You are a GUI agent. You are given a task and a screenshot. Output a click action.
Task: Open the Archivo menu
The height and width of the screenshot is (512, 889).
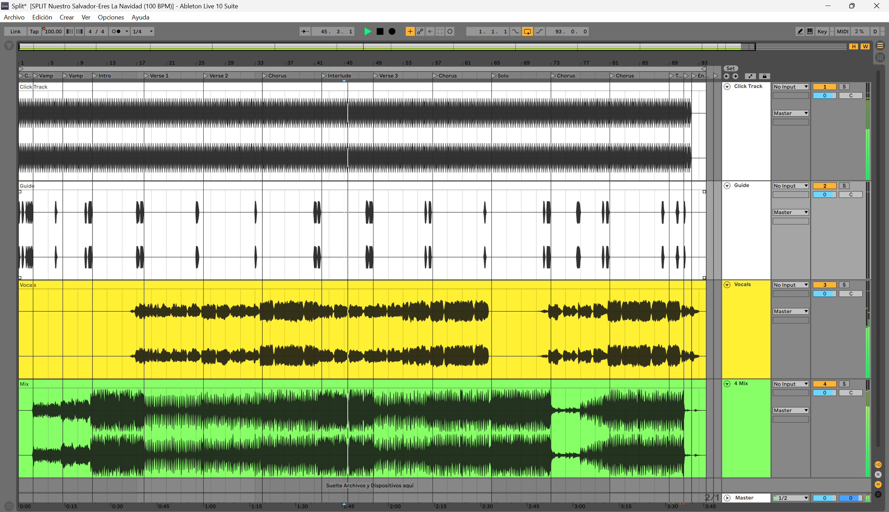click(14, 17)
